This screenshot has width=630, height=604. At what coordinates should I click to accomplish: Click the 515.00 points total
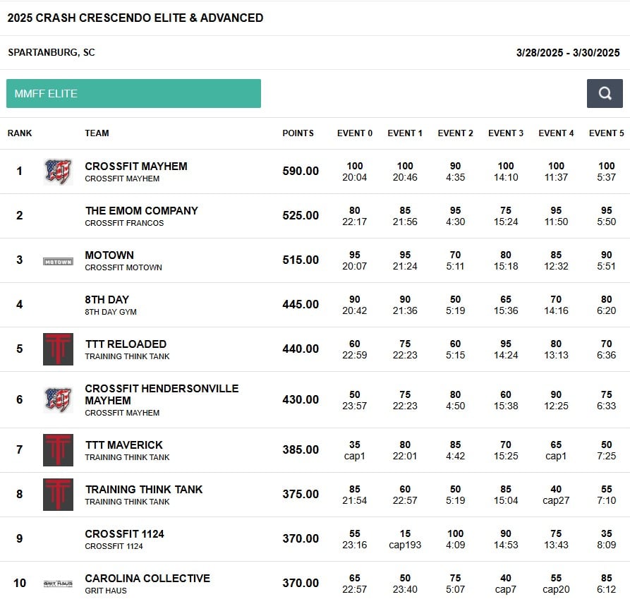click(x=300, y=260)
